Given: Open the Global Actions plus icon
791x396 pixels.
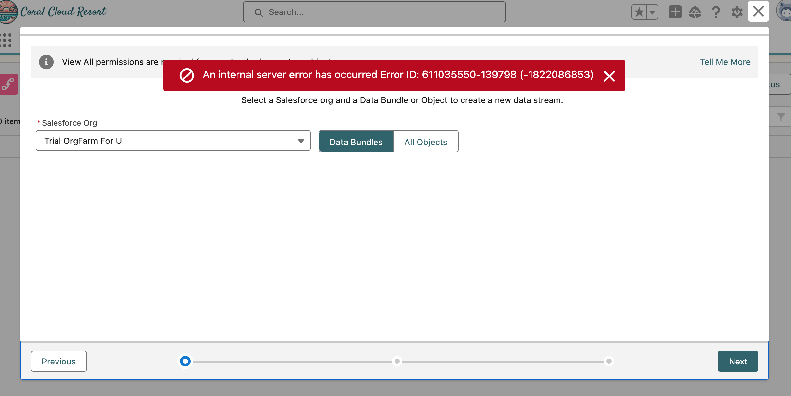Looking at the screenshot, I should [675, 12].
